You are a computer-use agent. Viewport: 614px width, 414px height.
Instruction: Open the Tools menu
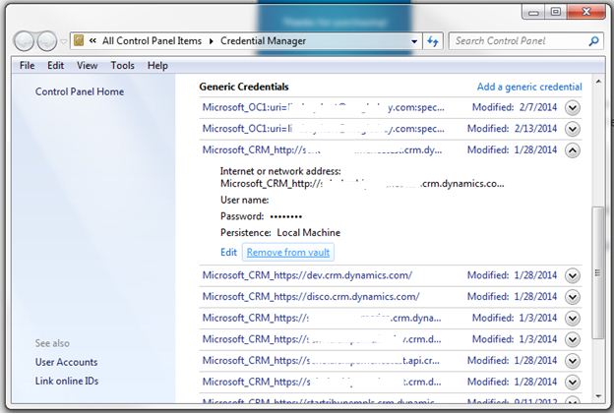click(123, 65)
